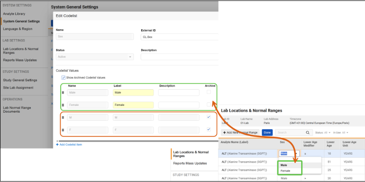The height and width of the screenshot is (182, 365).
Task: Click the codelist Description field
Action: 180,57
